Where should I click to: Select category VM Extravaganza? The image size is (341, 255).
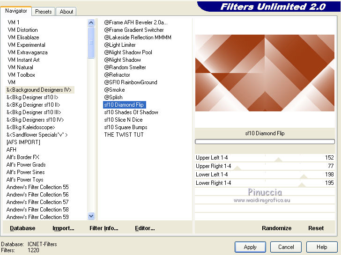click(27, 52)
